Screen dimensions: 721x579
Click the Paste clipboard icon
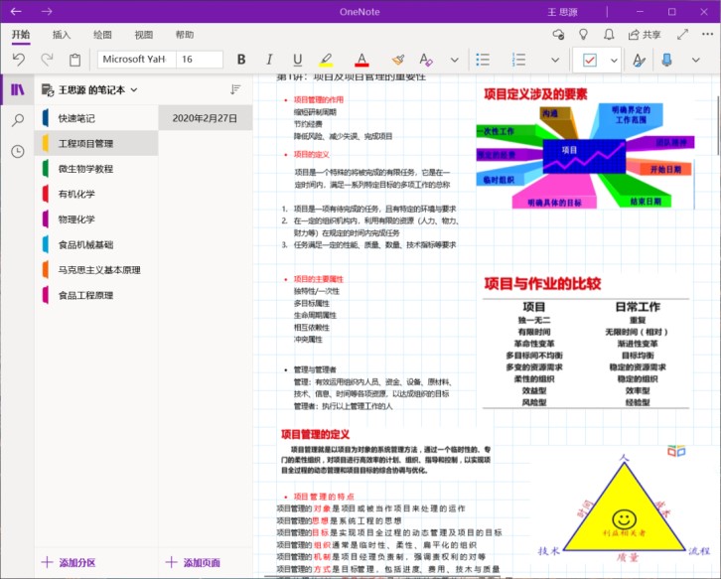pos(74,60)
